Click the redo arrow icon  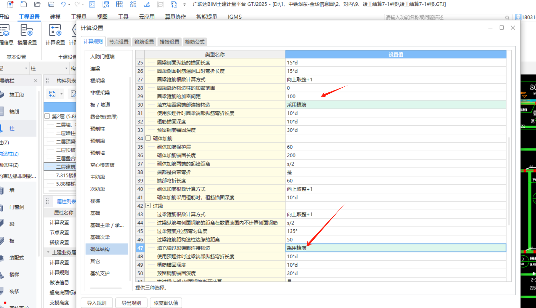[x=77, y=4]
